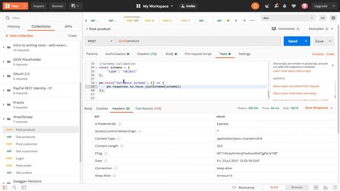Select the Login request
The width and height of the screenshot is (340, 191).
tap(40, 158)
